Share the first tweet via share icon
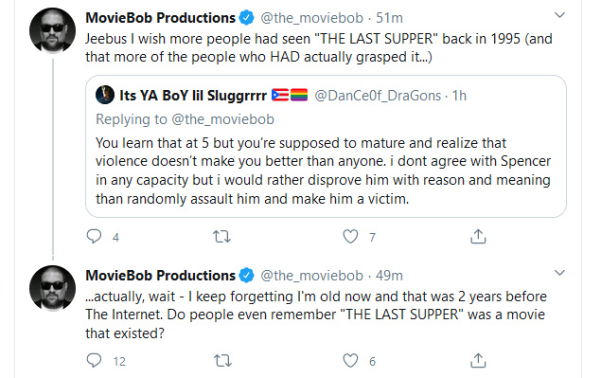 (478, 237)
